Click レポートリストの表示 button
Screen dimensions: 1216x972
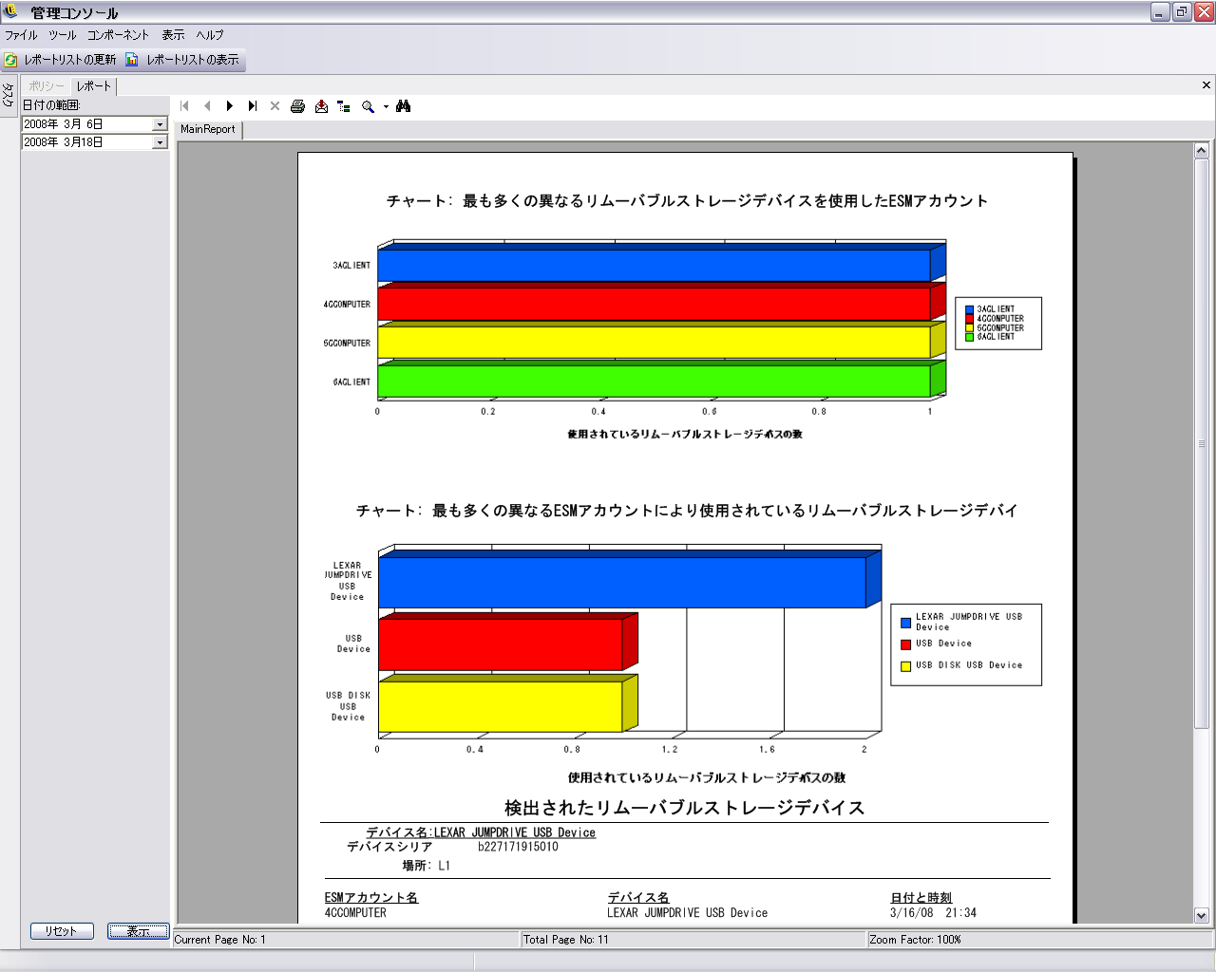point(183,60)
